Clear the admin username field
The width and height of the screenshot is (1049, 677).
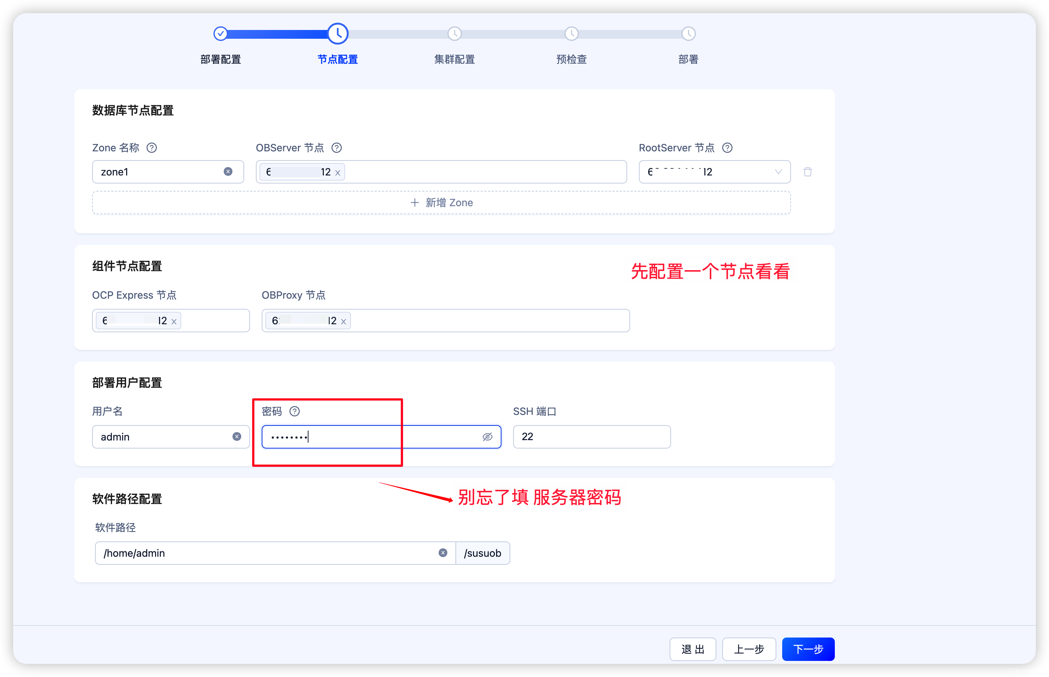pos(237,436)
